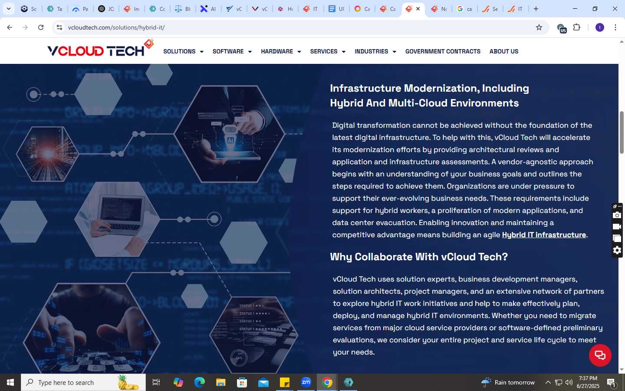
Task: Open the Extensions puzzle icon
Action: (x=577, y=27)
